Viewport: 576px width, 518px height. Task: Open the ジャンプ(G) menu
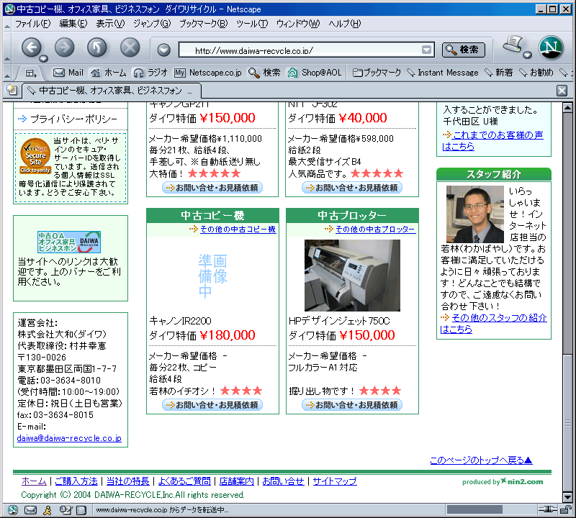coord(152,24)
